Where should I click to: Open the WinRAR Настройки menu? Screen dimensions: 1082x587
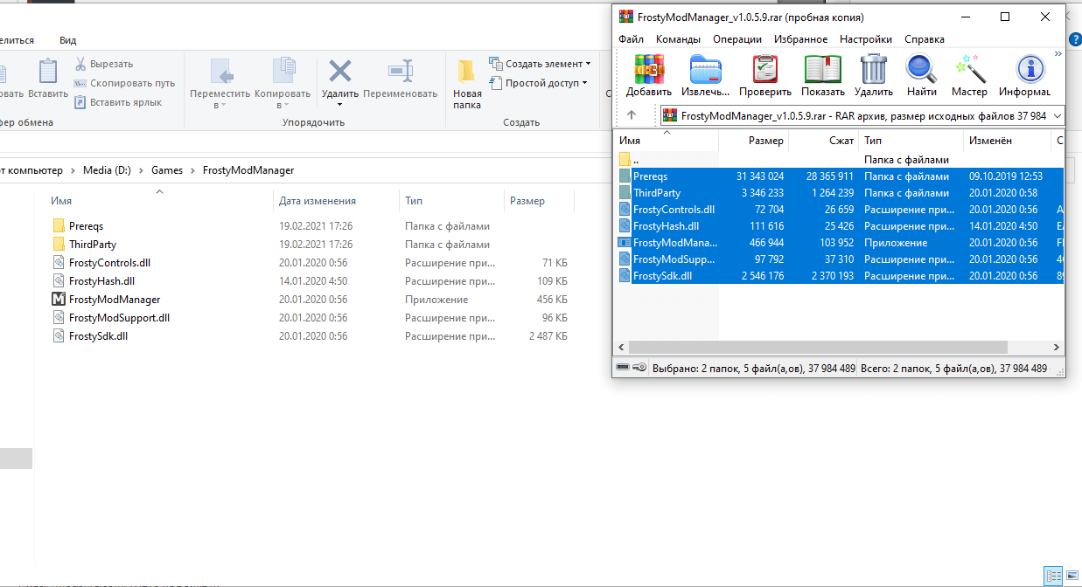click(x=866, y=39)
